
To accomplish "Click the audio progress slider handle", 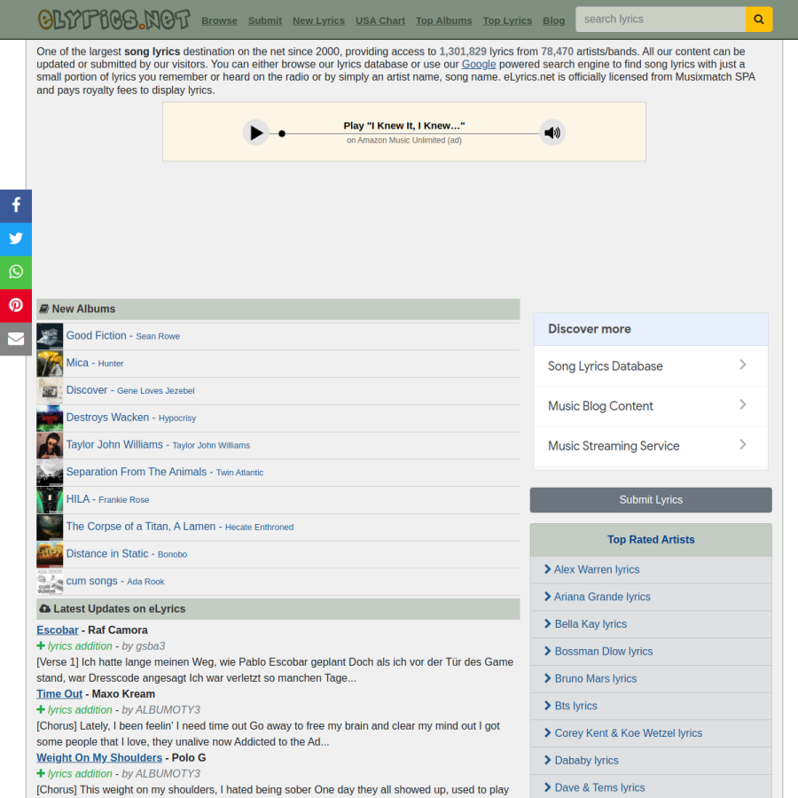I will pyautogui.click(x=282, y=134).
